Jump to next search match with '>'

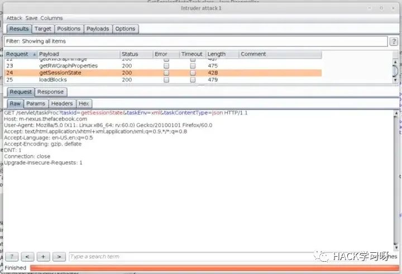(58, 257)
